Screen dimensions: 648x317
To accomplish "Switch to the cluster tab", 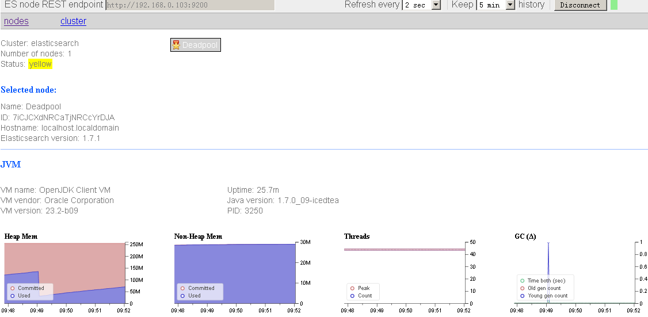I will pyautogui.click(x=73, y=21).
